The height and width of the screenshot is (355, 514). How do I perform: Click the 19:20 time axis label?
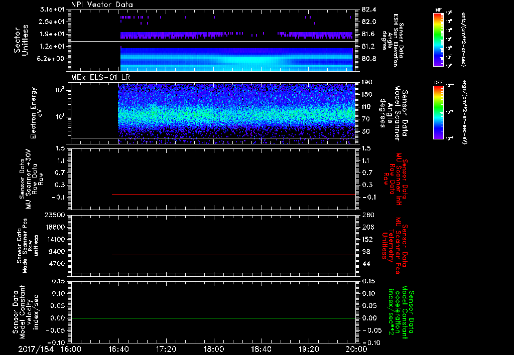[309, 349]
